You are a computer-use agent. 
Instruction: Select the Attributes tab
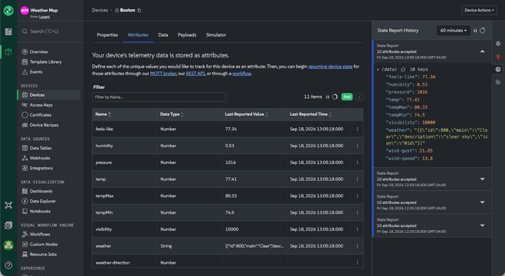tap(138, 35)
